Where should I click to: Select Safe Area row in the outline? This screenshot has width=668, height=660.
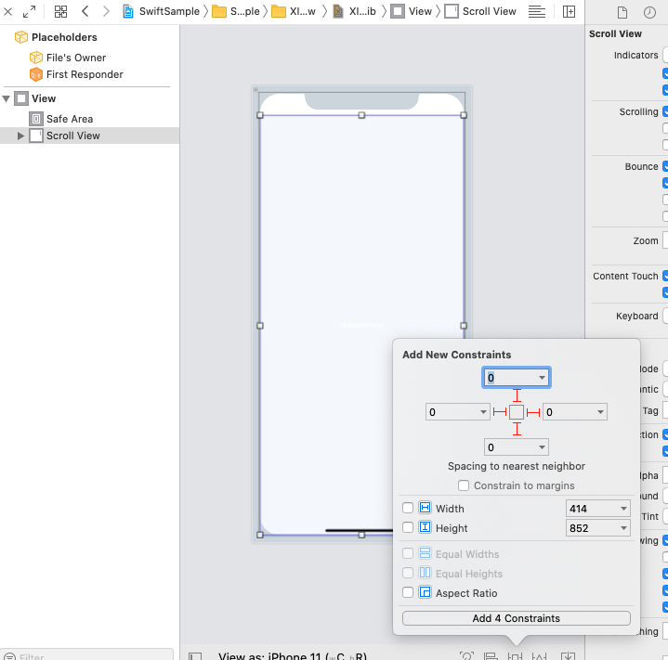pos(89,119)
